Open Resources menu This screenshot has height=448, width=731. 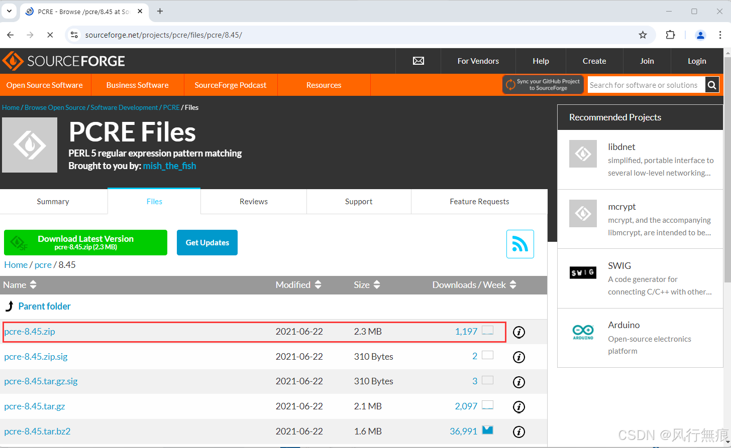(324, 85)
